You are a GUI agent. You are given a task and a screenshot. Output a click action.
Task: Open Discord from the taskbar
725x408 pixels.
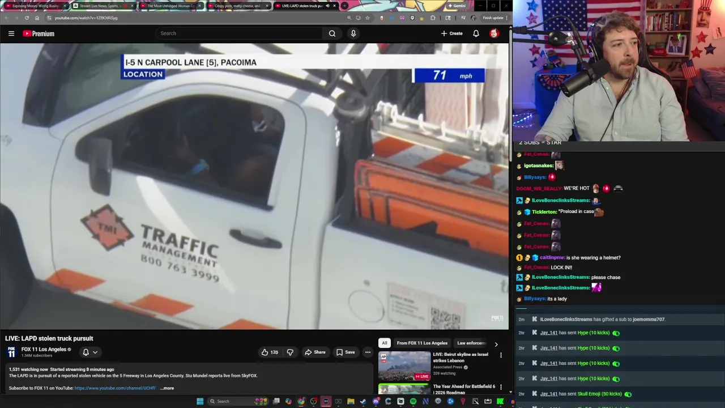point(376,401)
